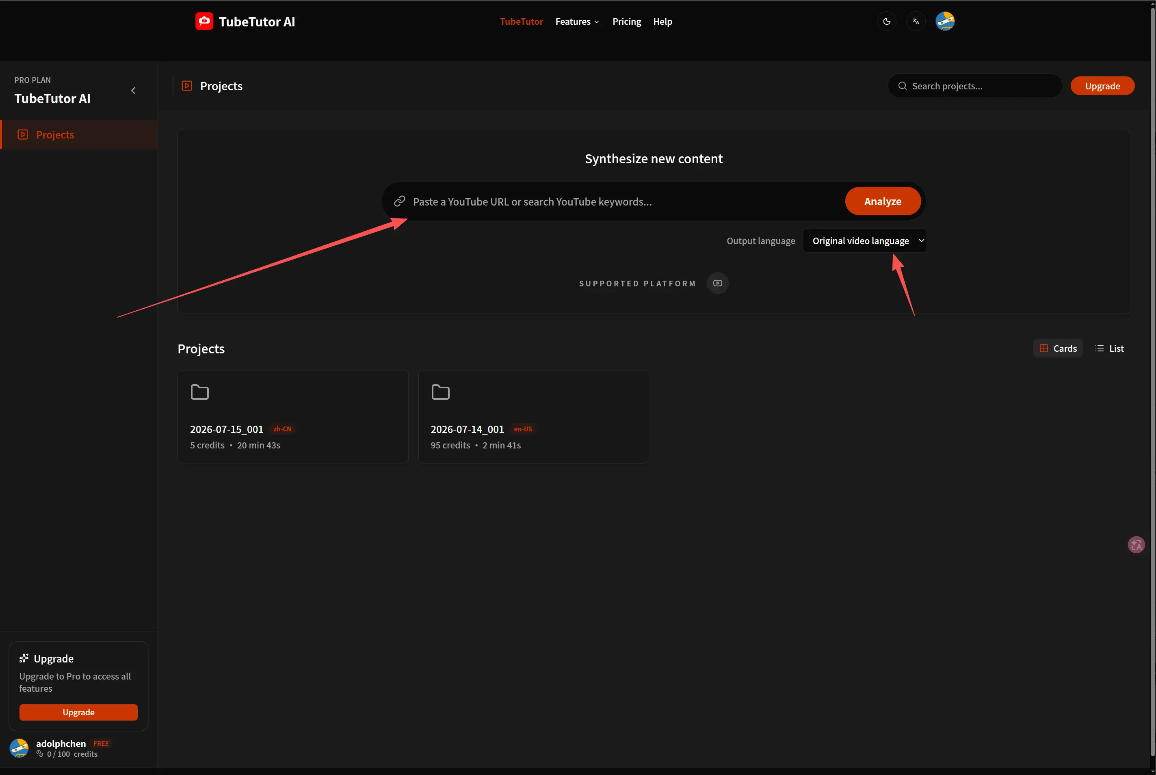Click the zh-CN language tag

pos(282,429)
